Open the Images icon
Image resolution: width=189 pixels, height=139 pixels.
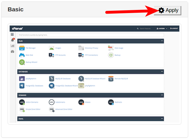[x=52, y=48]
